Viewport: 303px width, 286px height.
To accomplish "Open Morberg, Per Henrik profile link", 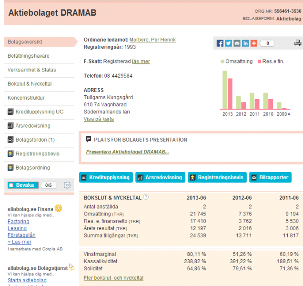I will pos(152,40).
